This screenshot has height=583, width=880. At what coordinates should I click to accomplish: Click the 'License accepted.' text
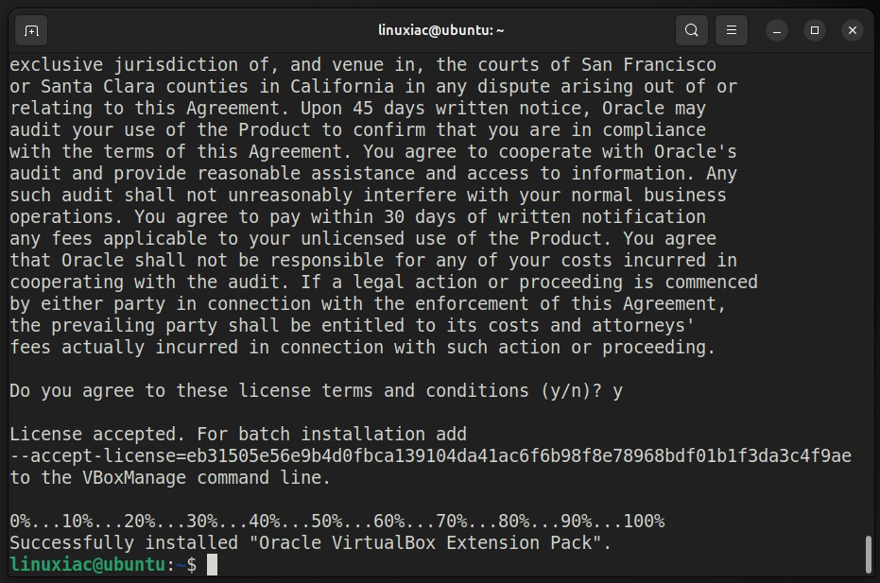pyautogui.click(x=97, y=434)
